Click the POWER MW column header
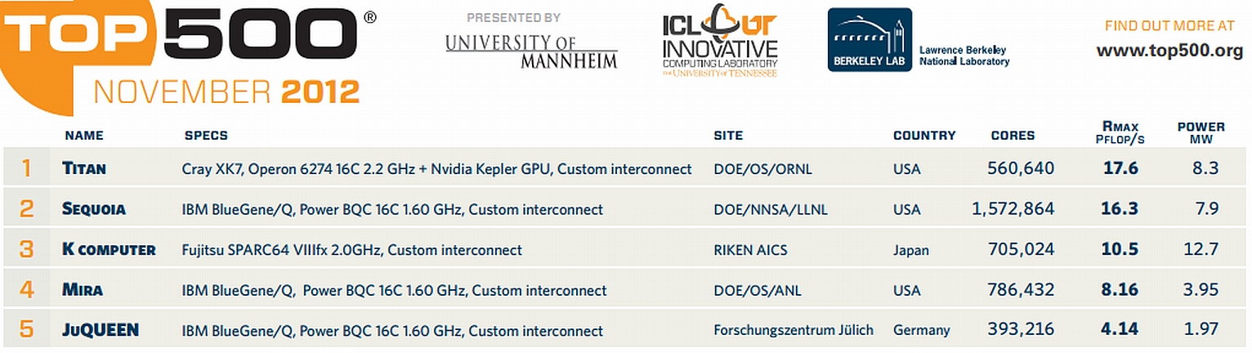 (x=1201, y=132)
